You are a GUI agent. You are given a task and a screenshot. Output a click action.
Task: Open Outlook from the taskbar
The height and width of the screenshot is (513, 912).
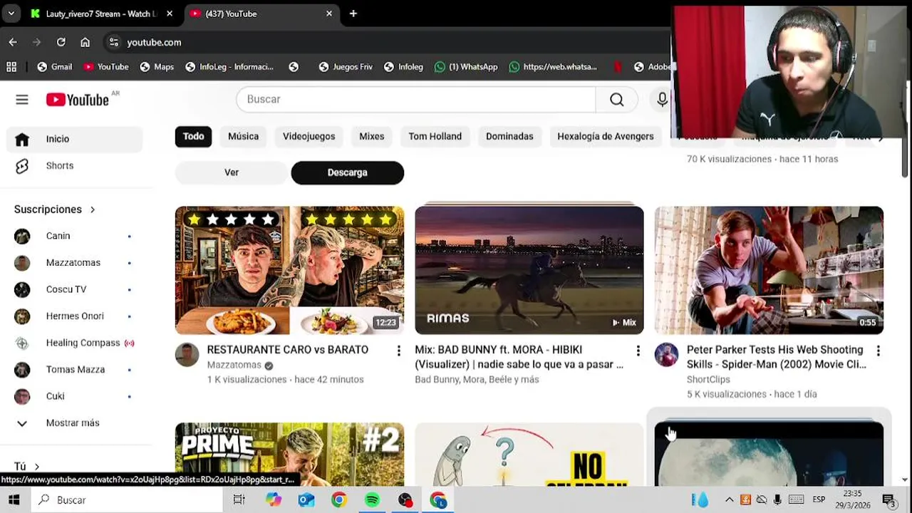coord(306,500)
